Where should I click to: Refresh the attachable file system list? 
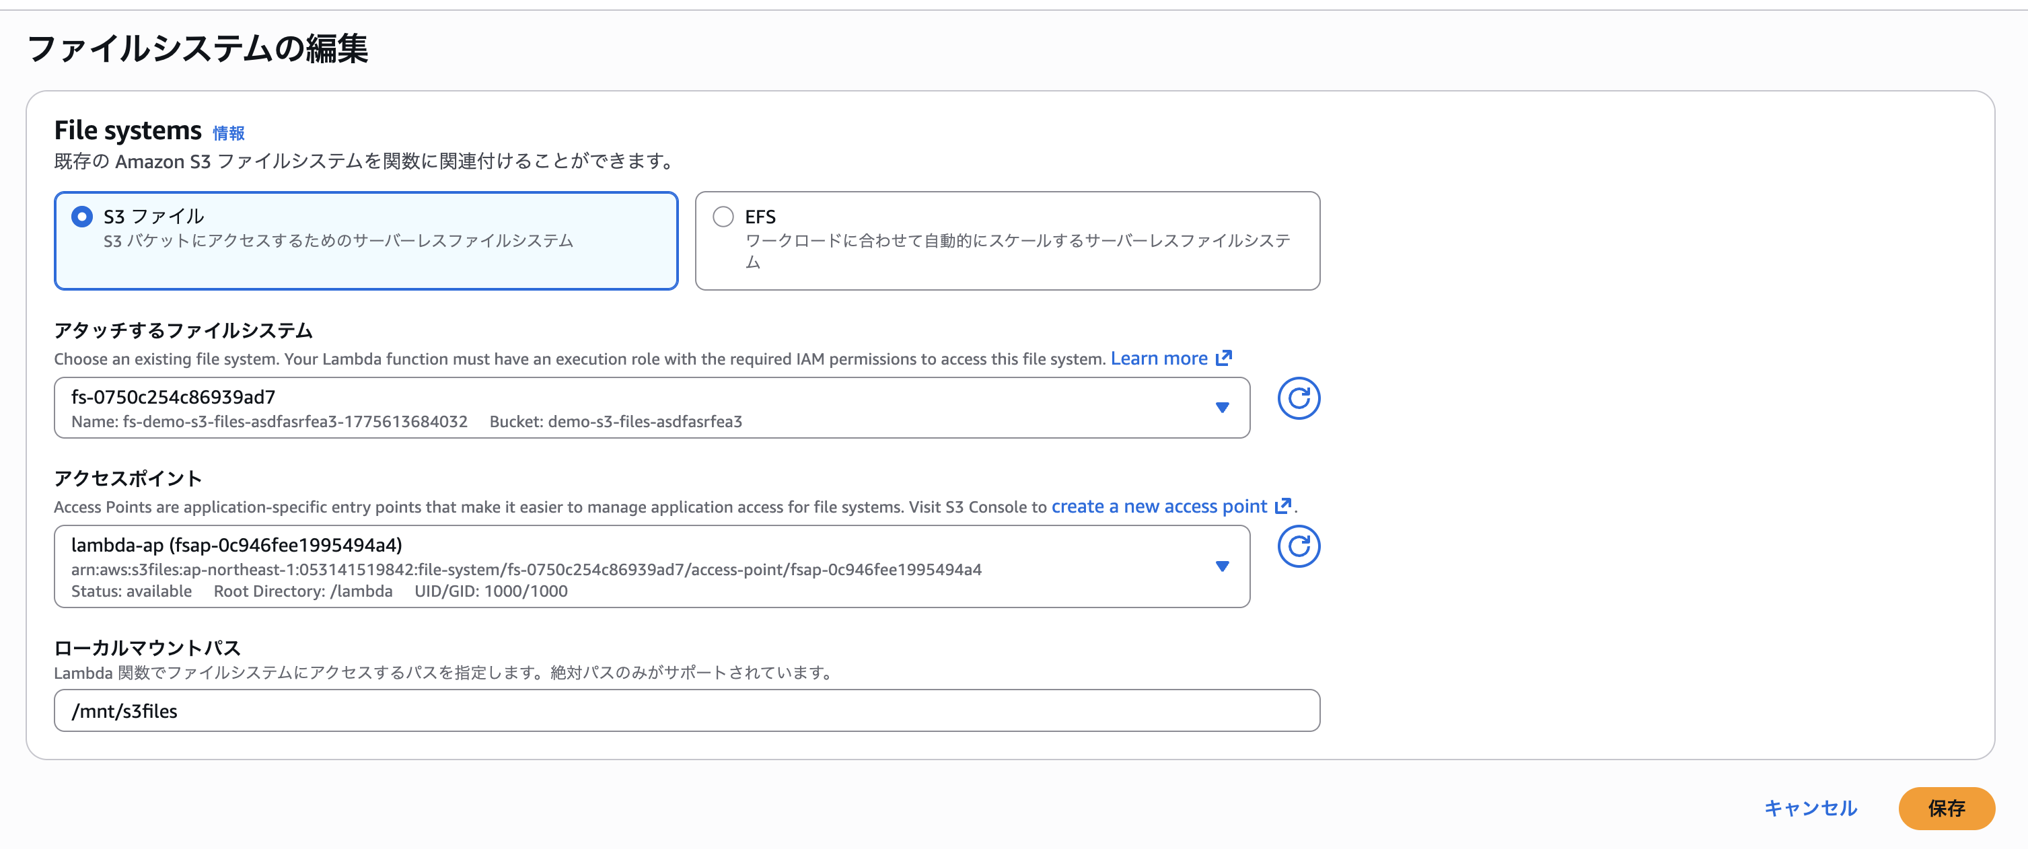click(x=1299, y=399)
